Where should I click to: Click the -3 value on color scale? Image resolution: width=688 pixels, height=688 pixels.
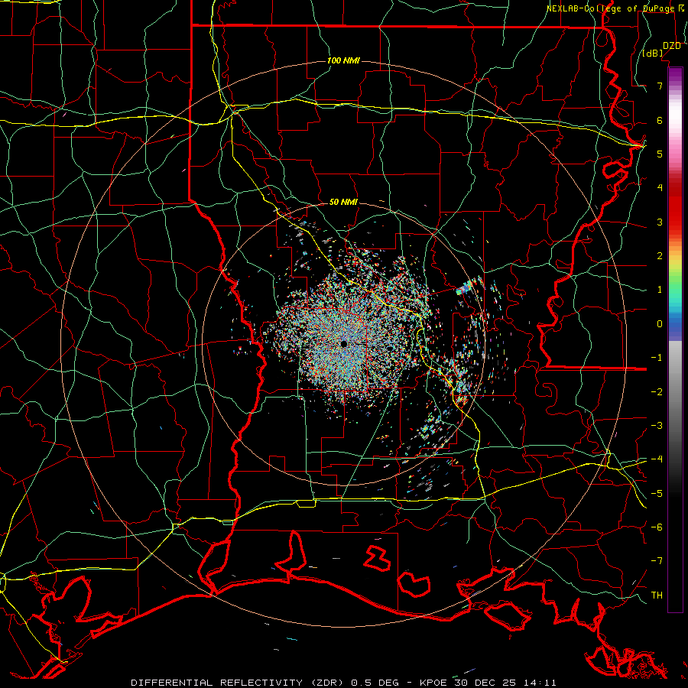click(657, 426)
